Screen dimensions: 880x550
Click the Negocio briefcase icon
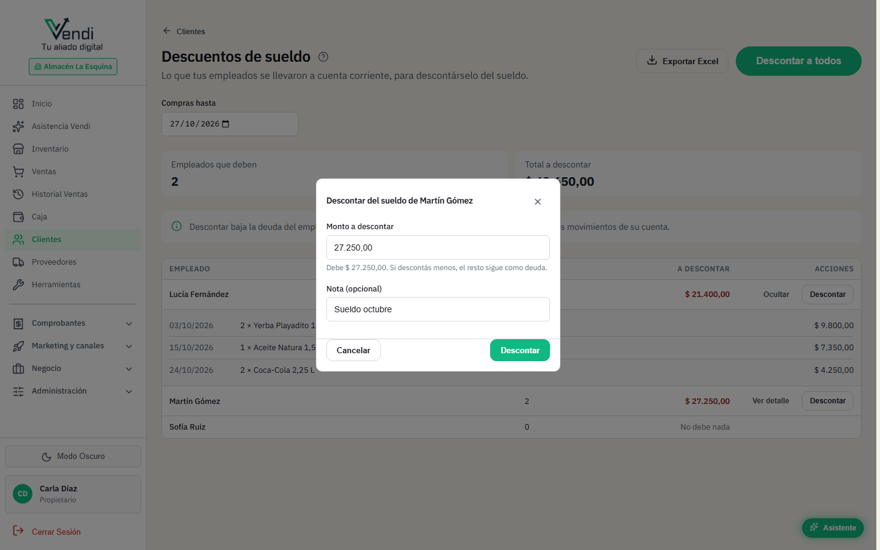[18, 369]
